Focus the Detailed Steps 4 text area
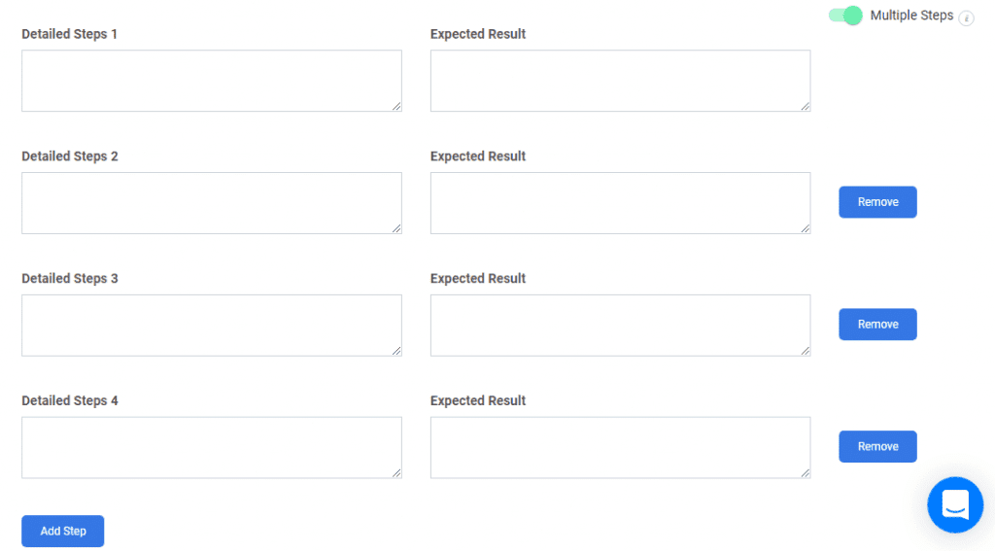995x551 pixels. [x=211, y=448]
